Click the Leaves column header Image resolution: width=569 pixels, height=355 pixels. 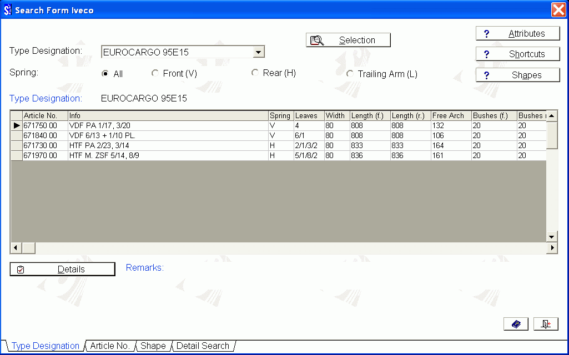309,116
